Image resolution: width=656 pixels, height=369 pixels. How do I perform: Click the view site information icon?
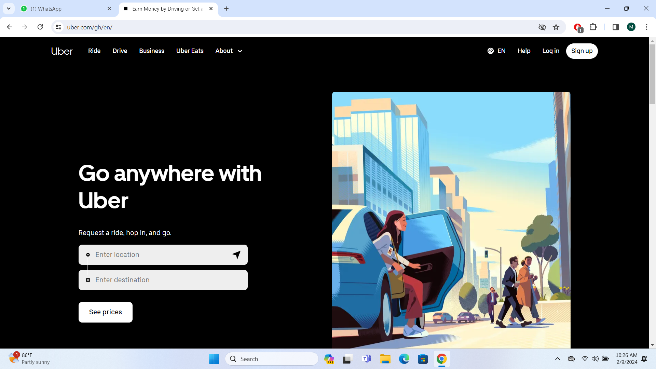[x=59, y=27]
